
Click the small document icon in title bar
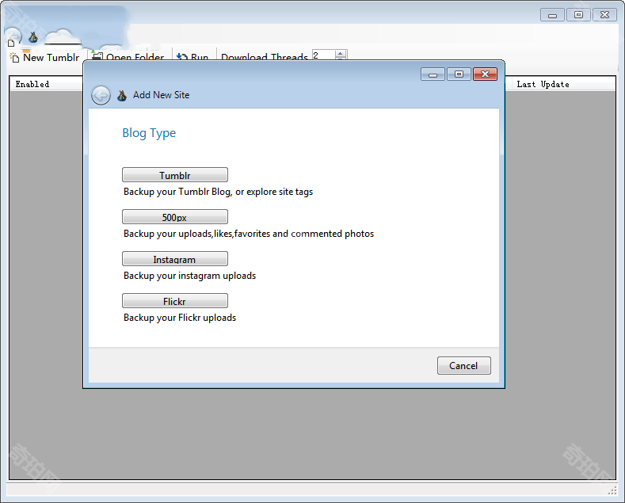11,43
